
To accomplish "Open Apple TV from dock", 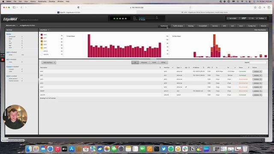I will pyautogui.click(x=65, y=149).
